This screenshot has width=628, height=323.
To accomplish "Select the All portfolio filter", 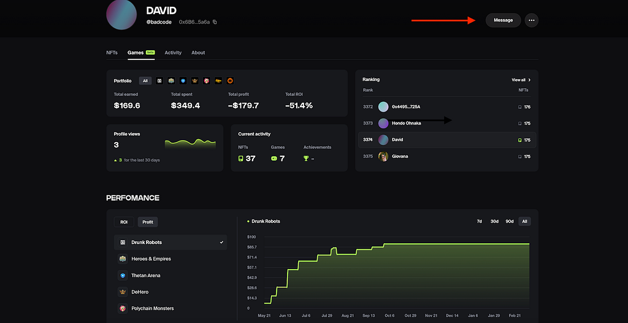I will point(145,81).
